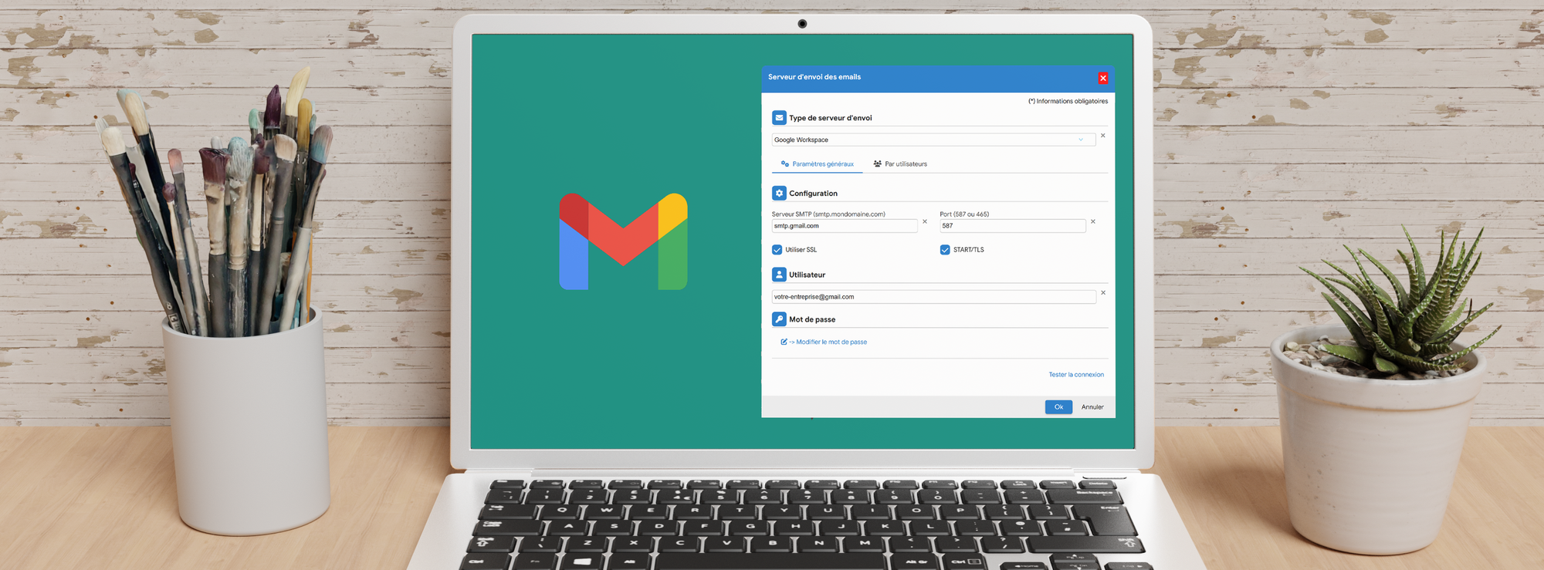The height and width of the screenshot is (570, 1544).
Task: Click the Modifier le mot de passe link
Action: tap(831, 342)
